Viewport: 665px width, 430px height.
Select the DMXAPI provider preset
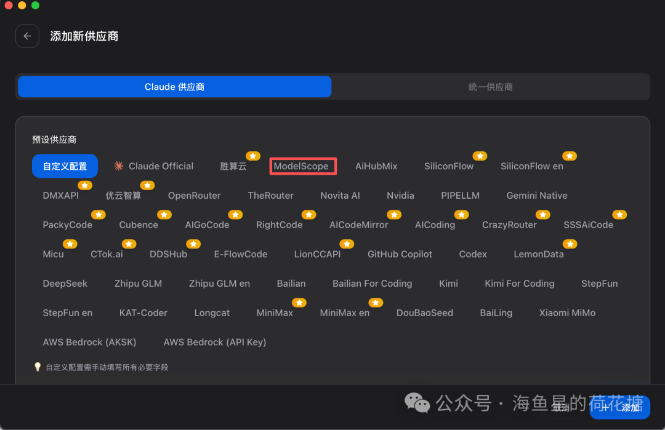[x=60, y=195]
